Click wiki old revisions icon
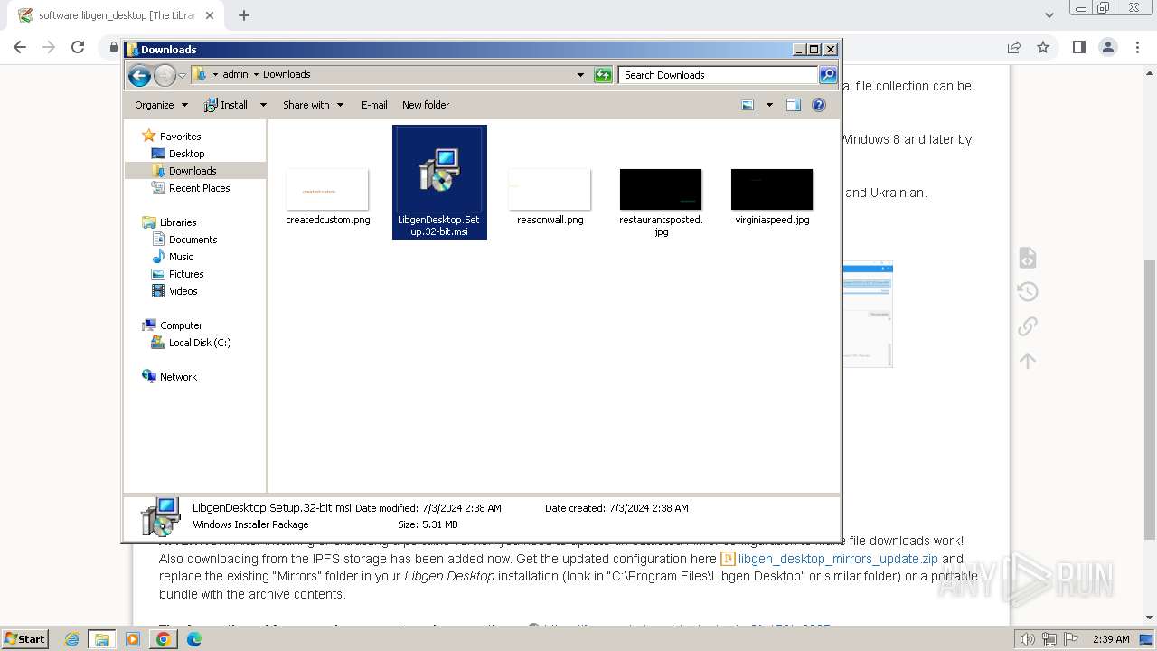 (x=1028, y=292)
